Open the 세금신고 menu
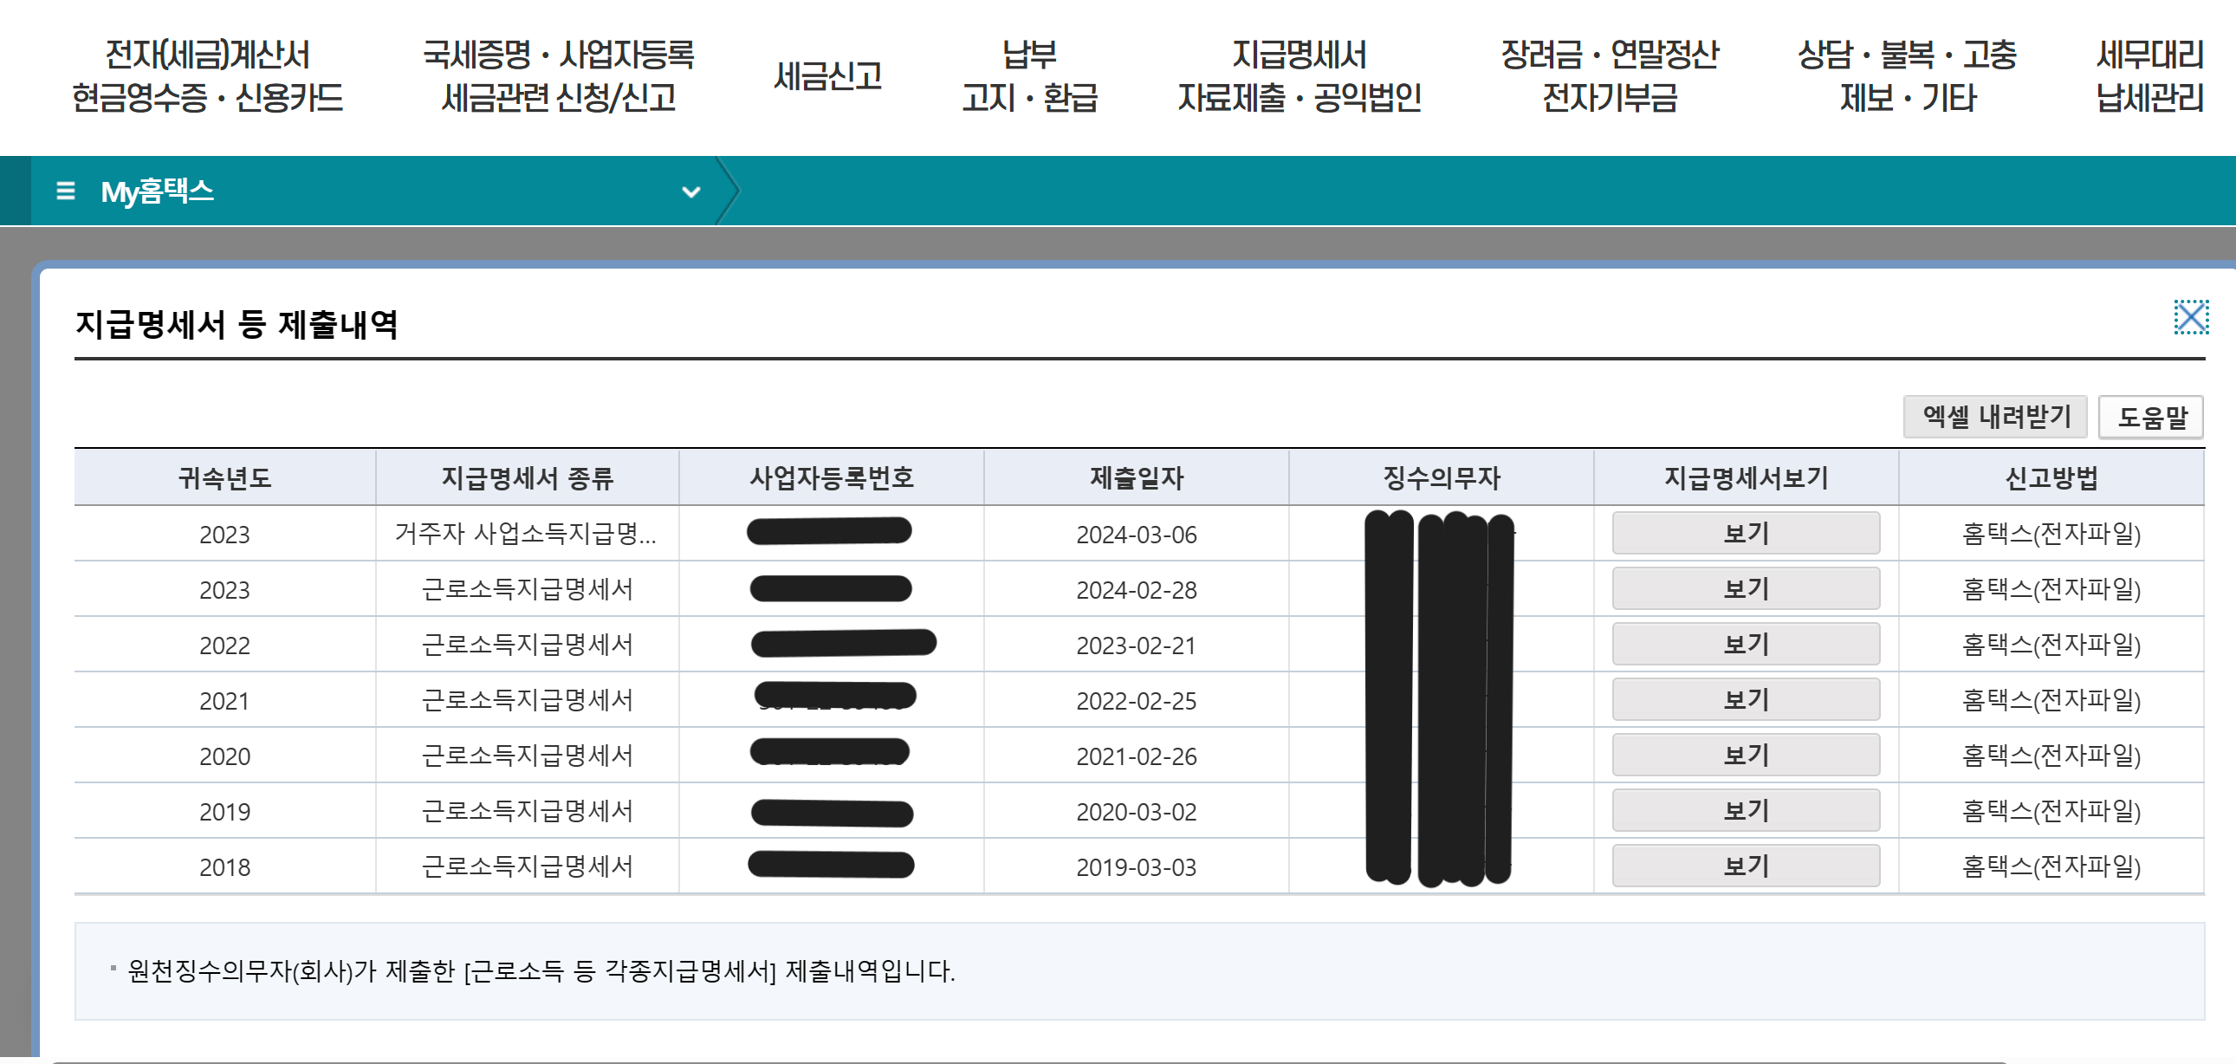This screenshot has width=2236, height=1064. (829, 76)
